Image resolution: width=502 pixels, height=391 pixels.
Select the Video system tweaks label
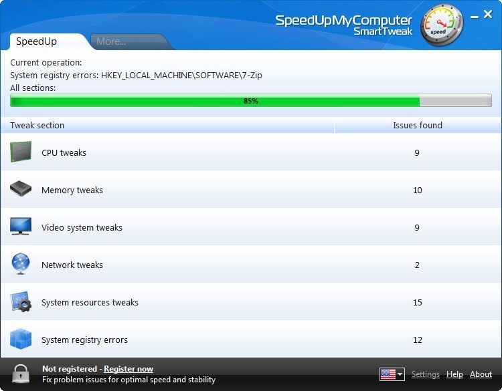tap(82, 228)
